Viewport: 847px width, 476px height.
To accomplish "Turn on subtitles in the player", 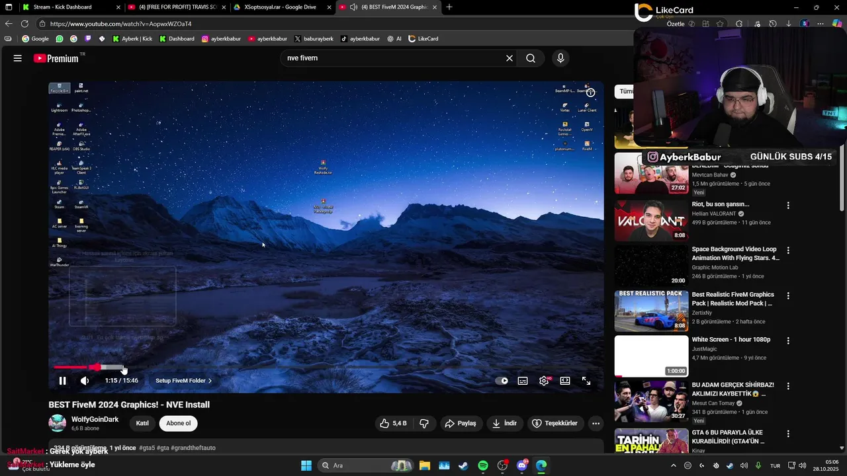I will click(x=523, y=381).
